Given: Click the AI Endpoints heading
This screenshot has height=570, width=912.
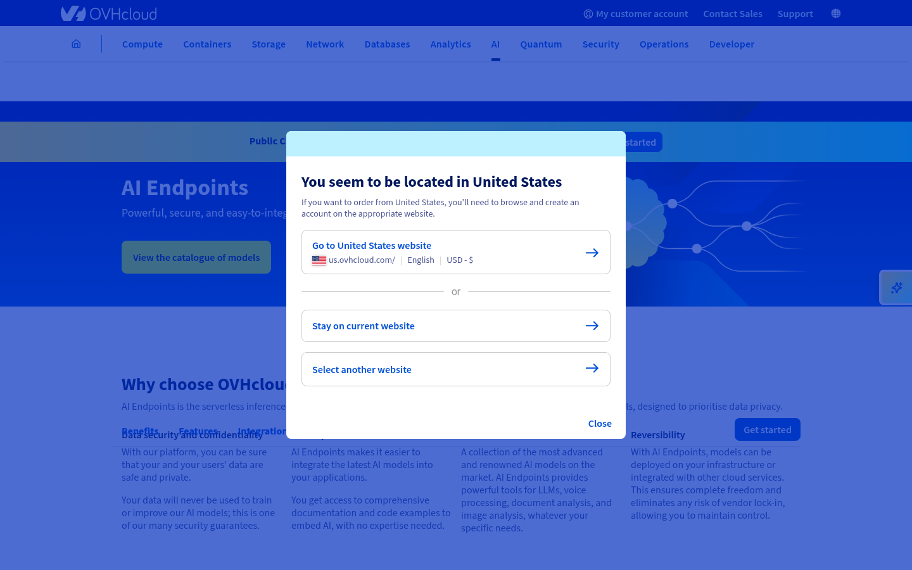Looking at the screenshot, I should click(185, 187).
